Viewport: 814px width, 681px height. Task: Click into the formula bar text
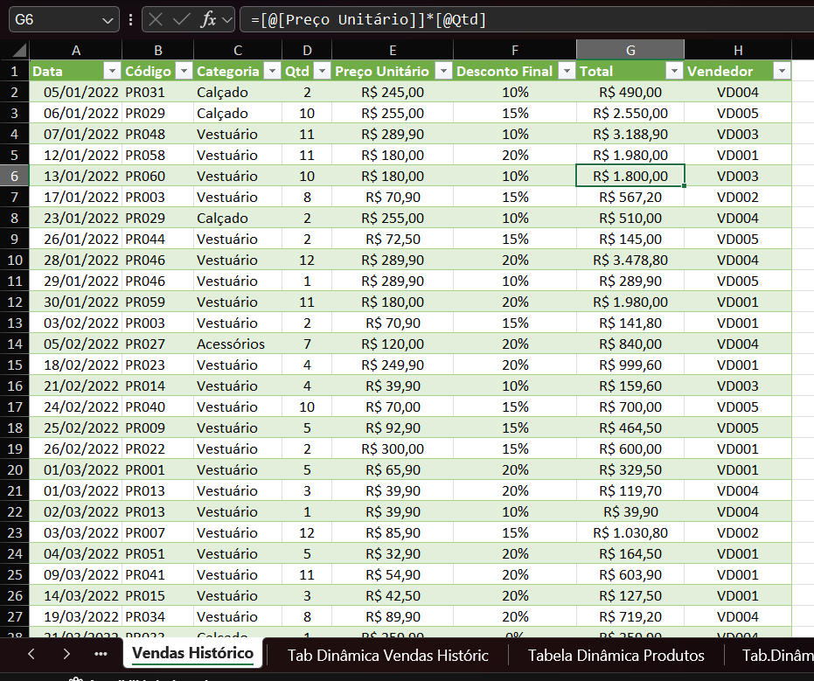527,20
